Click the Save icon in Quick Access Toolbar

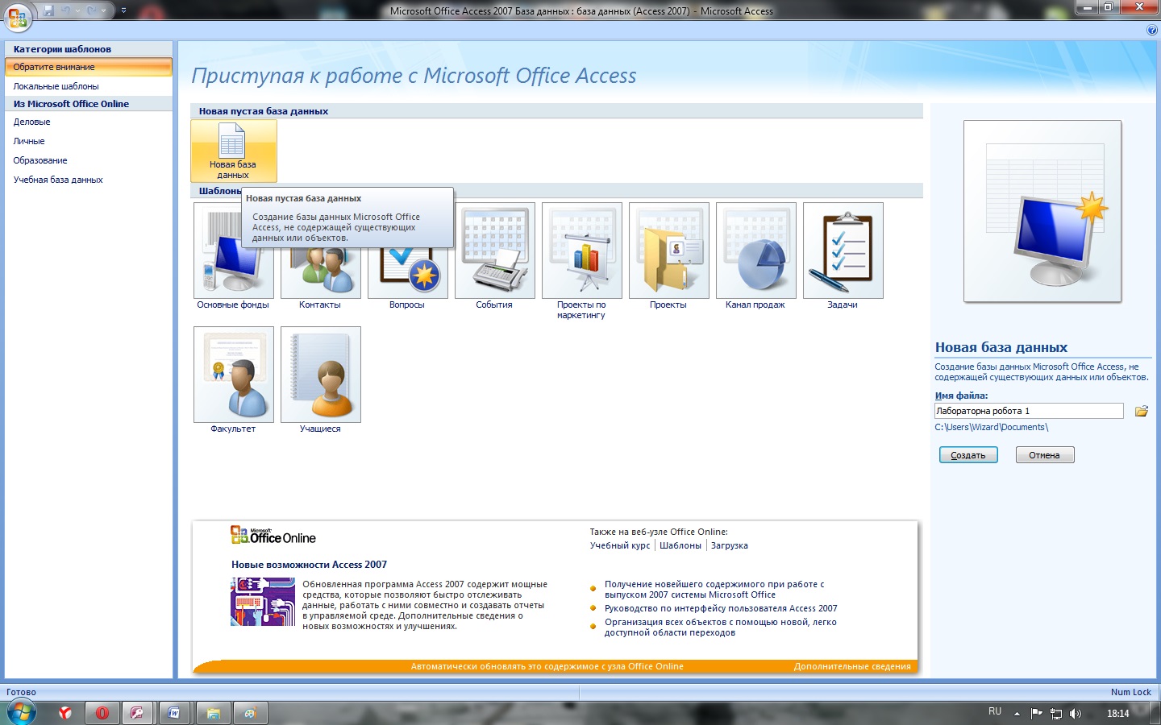[x=48, y=10]
